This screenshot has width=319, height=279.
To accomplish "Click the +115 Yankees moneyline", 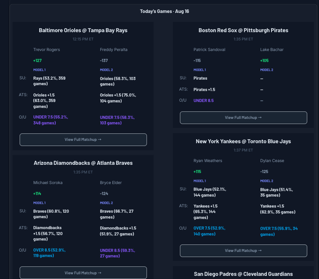I will 197,172.
